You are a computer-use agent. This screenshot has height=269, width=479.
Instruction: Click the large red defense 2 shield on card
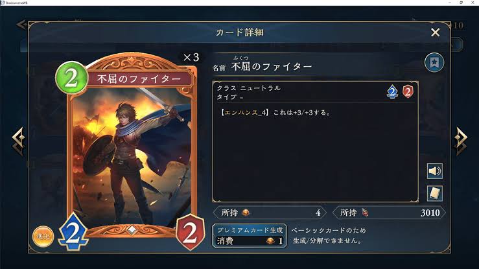pyautogui.click(x=190, y=233)
